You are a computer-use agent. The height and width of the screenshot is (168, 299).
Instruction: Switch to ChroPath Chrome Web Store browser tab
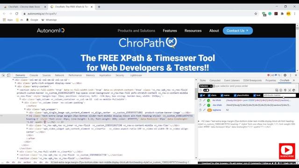25,7
